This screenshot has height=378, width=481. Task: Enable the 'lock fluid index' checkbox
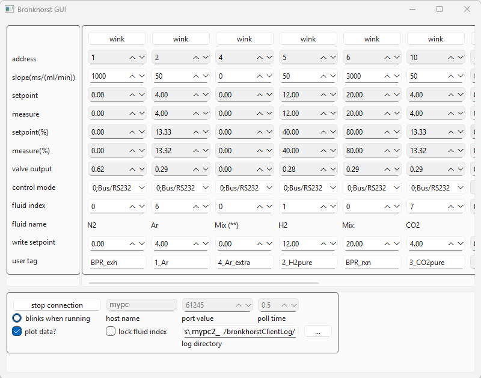pos(111,331)
